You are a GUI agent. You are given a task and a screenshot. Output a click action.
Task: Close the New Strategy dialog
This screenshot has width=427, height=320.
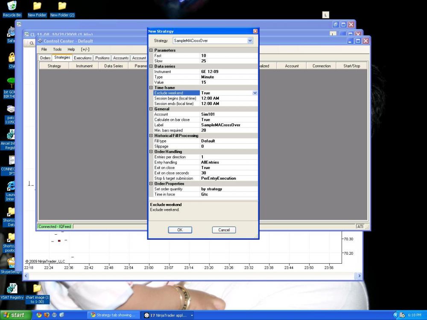pyautogui.click(x=255, y=31)
